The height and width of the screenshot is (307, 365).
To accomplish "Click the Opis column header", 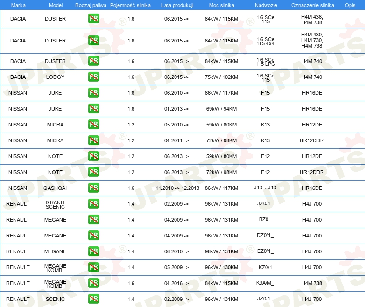I will click(x=350, y=5).
